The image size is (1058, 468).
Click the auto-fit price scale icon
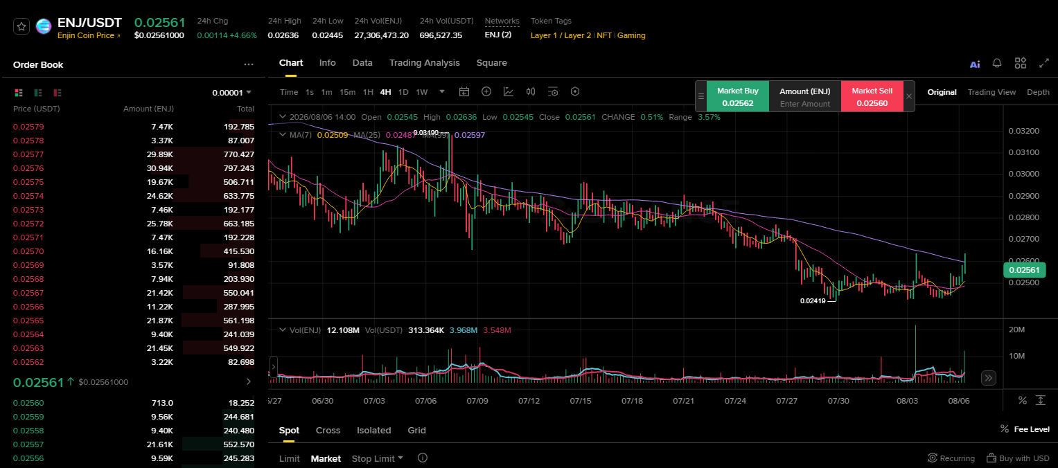pos(1041,400)
